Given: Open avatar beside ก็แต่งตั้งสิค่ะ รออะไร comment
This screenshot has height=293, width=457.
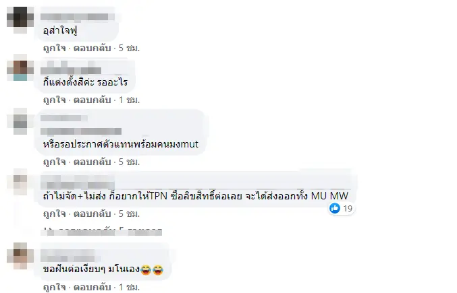Looking at the screenshot, I should (20, 67).
